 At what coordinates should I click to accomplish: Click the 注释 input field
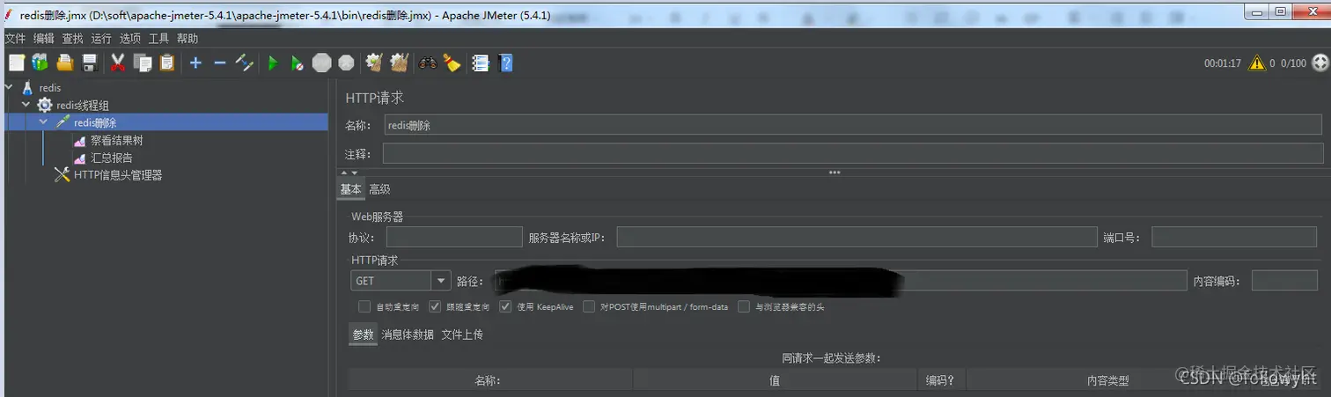tap(852, 154)
